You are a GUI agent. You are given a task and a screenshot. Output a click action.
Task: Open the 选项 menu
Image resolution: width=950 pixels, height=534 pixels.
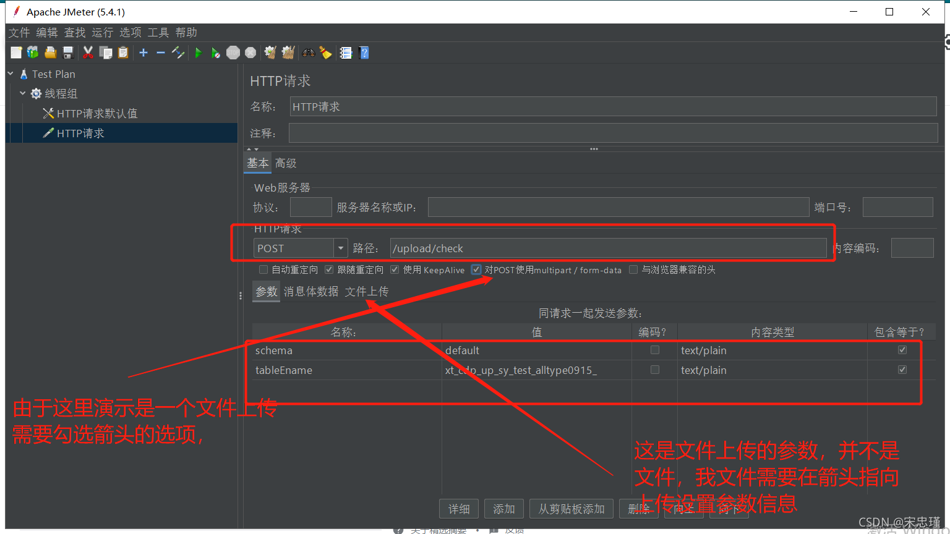[131, 32]
